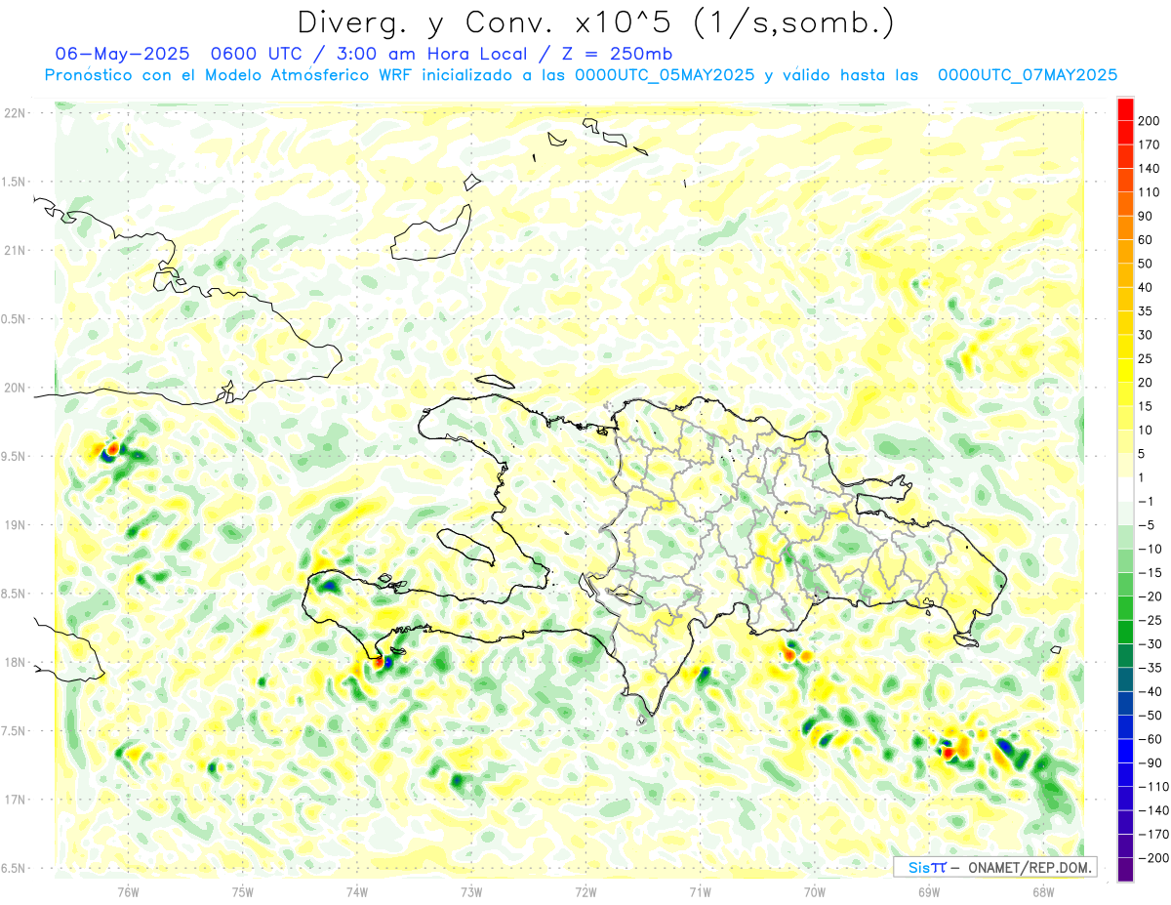1171x905 pixels.
Task: Click the '70W' longitude label
Action: click(815, 891)
